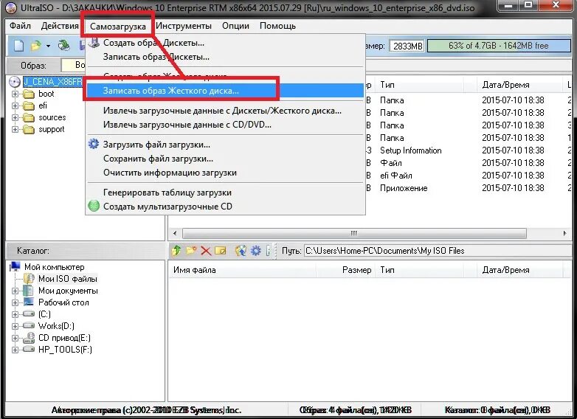Choose Сохранить файл загрузки
This screenshot has width=577, height=419.
[225, 159]
